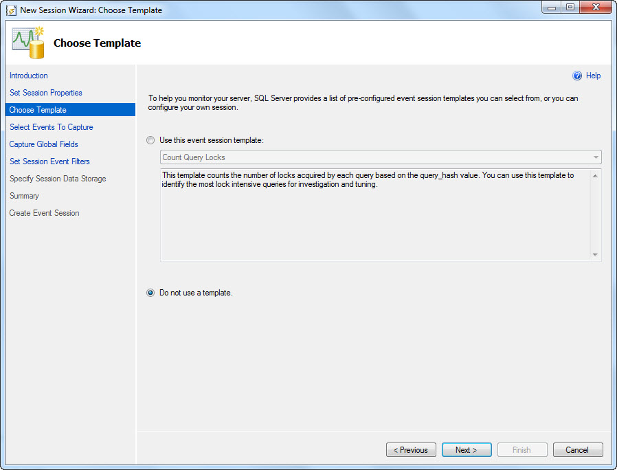Click the 'Choose Template' page heading
Image resolution: width=617 pixels, height=470 pixels.
(x=97, y=43)
